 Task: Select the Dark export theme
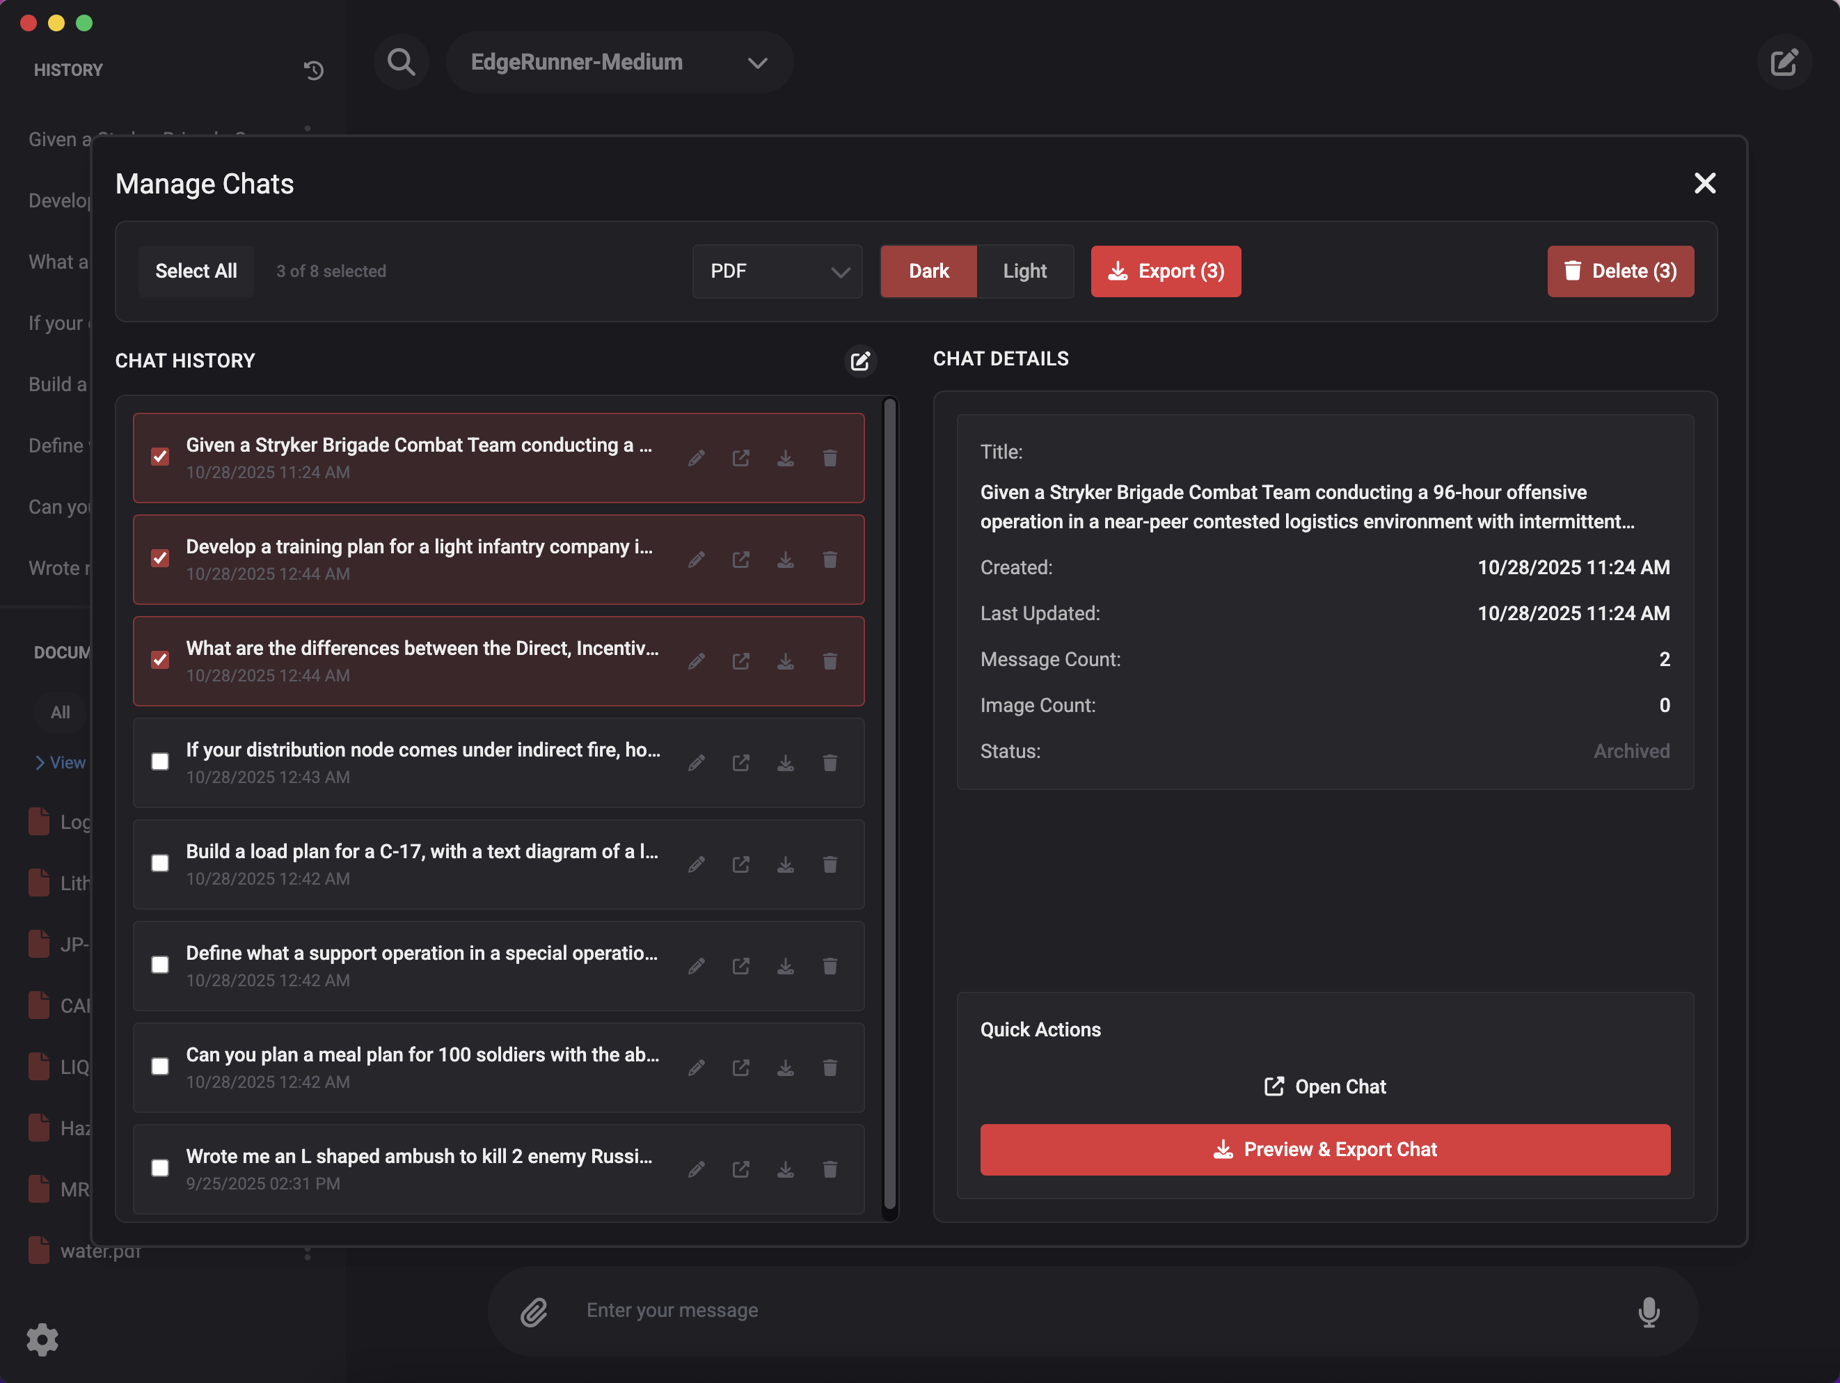click(928, 271)
